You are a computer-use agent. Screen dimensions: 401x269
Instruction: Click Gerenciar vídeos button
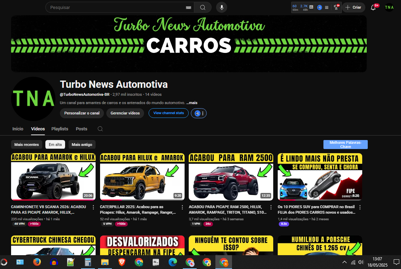pos(125,113)
